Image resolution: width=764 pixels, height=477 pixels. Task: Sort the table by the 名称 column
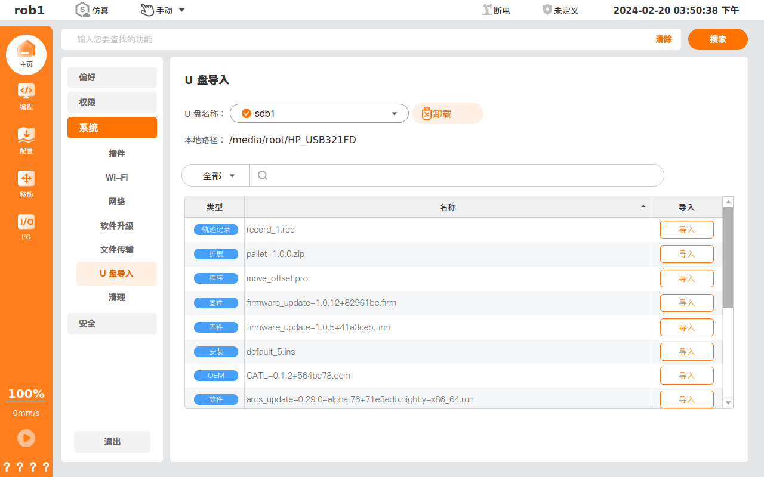pyautogui.click(x=448, y=207)
